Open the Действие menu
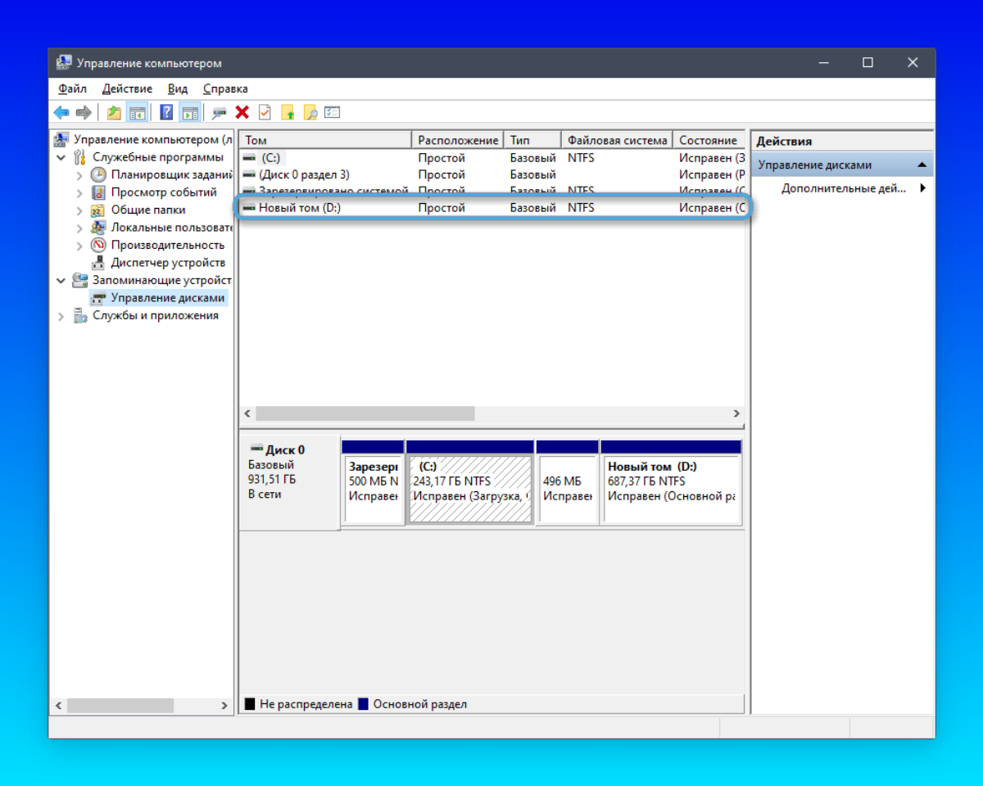Image resolution: width=983 pixels, height=786 pixels. (127, 88)
